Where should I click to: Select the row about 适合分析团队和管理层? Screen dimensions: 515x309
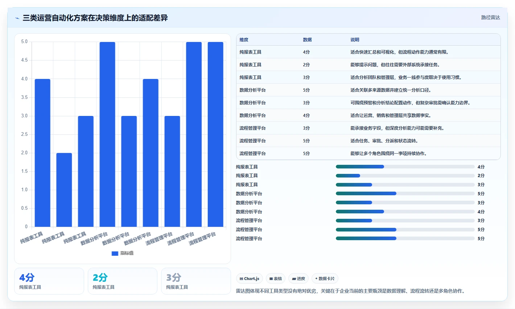click(x=368, y=78)
